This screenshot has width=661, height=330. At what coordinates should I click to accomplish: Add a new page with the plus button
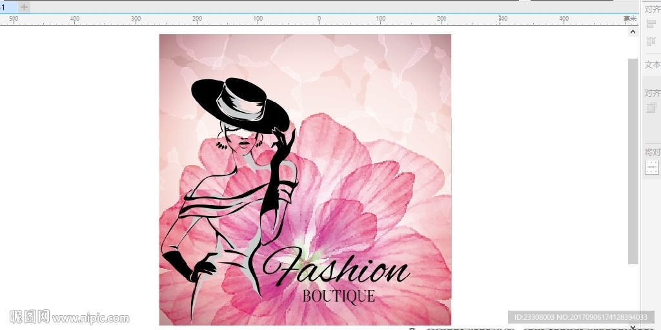[x=24, y=7]
